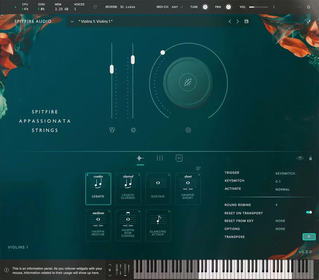The height and width of the screenshot is (280, 319).
Task: Save preset with floppy disk icon
Action: [246, 21]
